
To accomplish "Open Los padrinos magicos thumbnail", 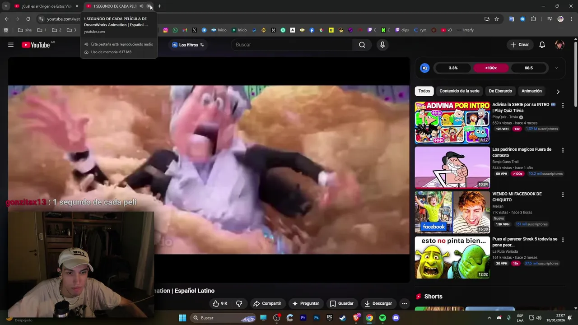I will (x=452, y=167).
